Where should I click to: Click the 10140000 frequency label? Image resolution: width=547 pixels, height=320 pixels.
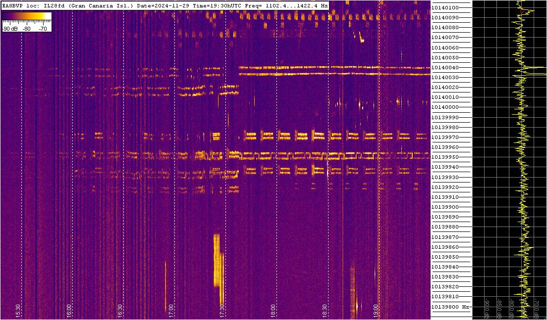click(445, 107)
